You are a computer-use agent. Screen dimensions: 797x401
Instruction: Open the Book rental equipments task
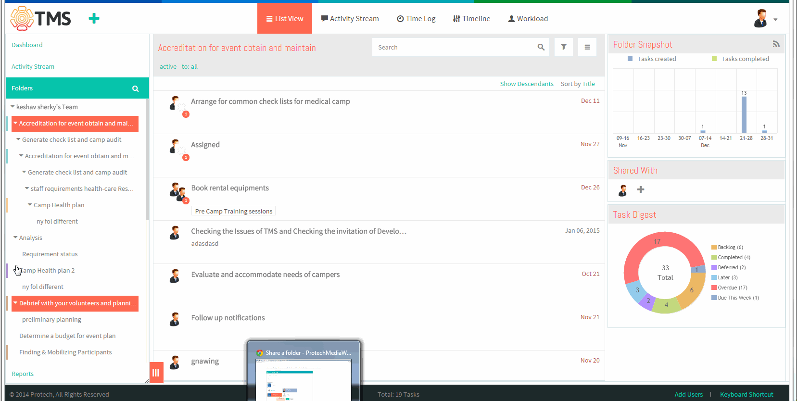click(x=230, y=188)
